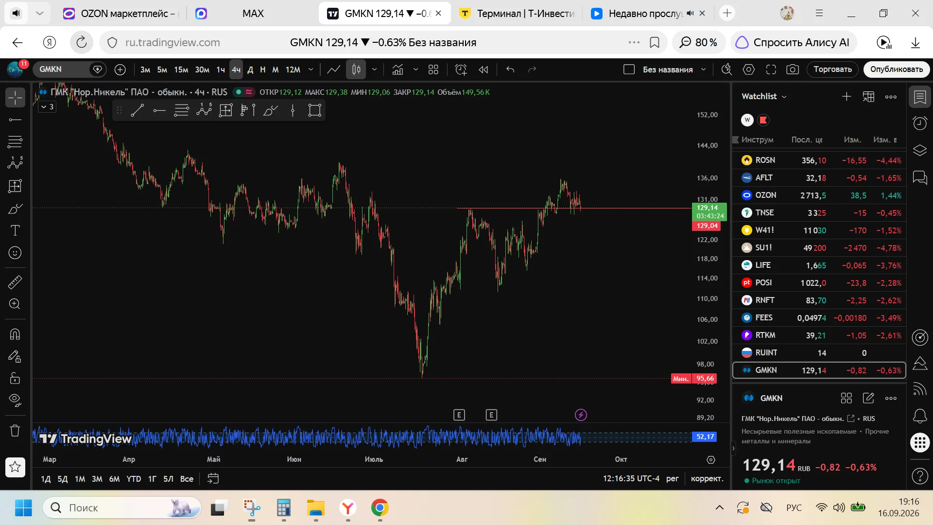
Task: Open the candlestick chart type button
Action: click(x=356, y=70)
